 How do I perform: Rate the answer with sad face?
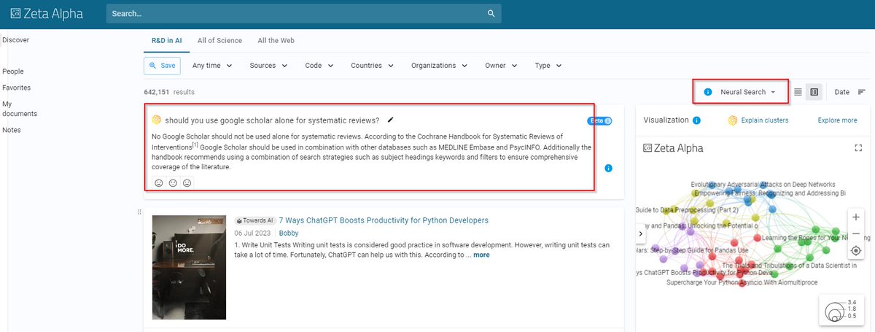(x=158, y=182)
